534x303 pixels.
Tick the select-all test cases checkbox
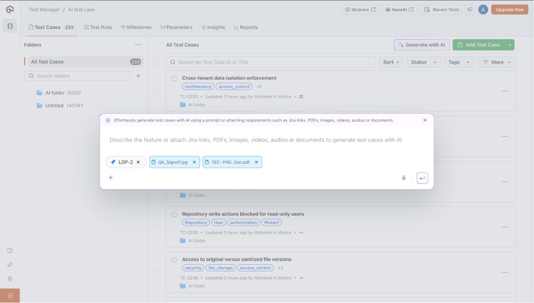157,63
